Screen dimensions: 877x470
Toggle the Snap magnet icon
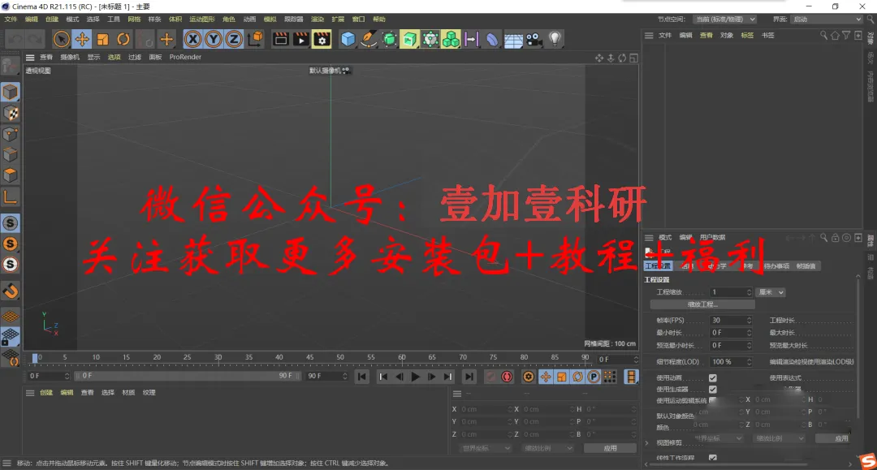pyautogui.click(x=10, y=291)
